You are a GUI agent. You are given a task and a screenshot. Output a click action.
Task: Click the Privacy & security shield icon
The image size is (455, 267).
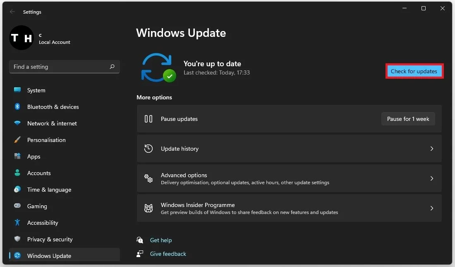(x=17, y=239)
